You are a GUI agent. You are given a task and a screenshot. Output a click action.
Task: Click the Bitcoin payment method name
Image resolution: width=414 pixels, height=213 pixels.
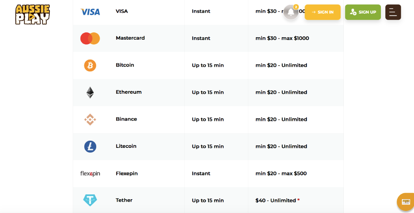click(125, 65)
